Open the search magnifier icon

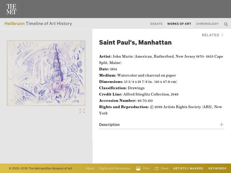click(226, 24)
